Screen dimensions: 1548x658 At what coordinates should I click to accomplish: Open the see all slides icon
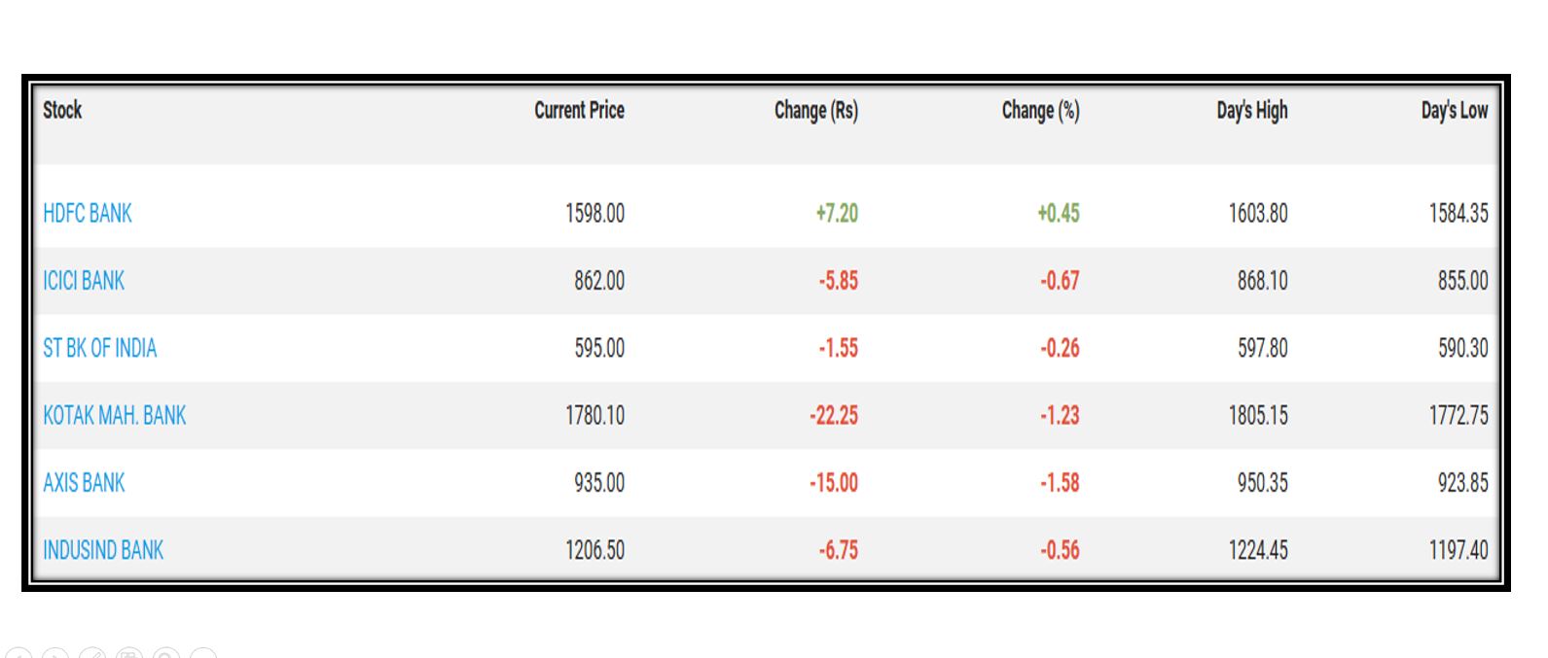[x=129, y=655]
